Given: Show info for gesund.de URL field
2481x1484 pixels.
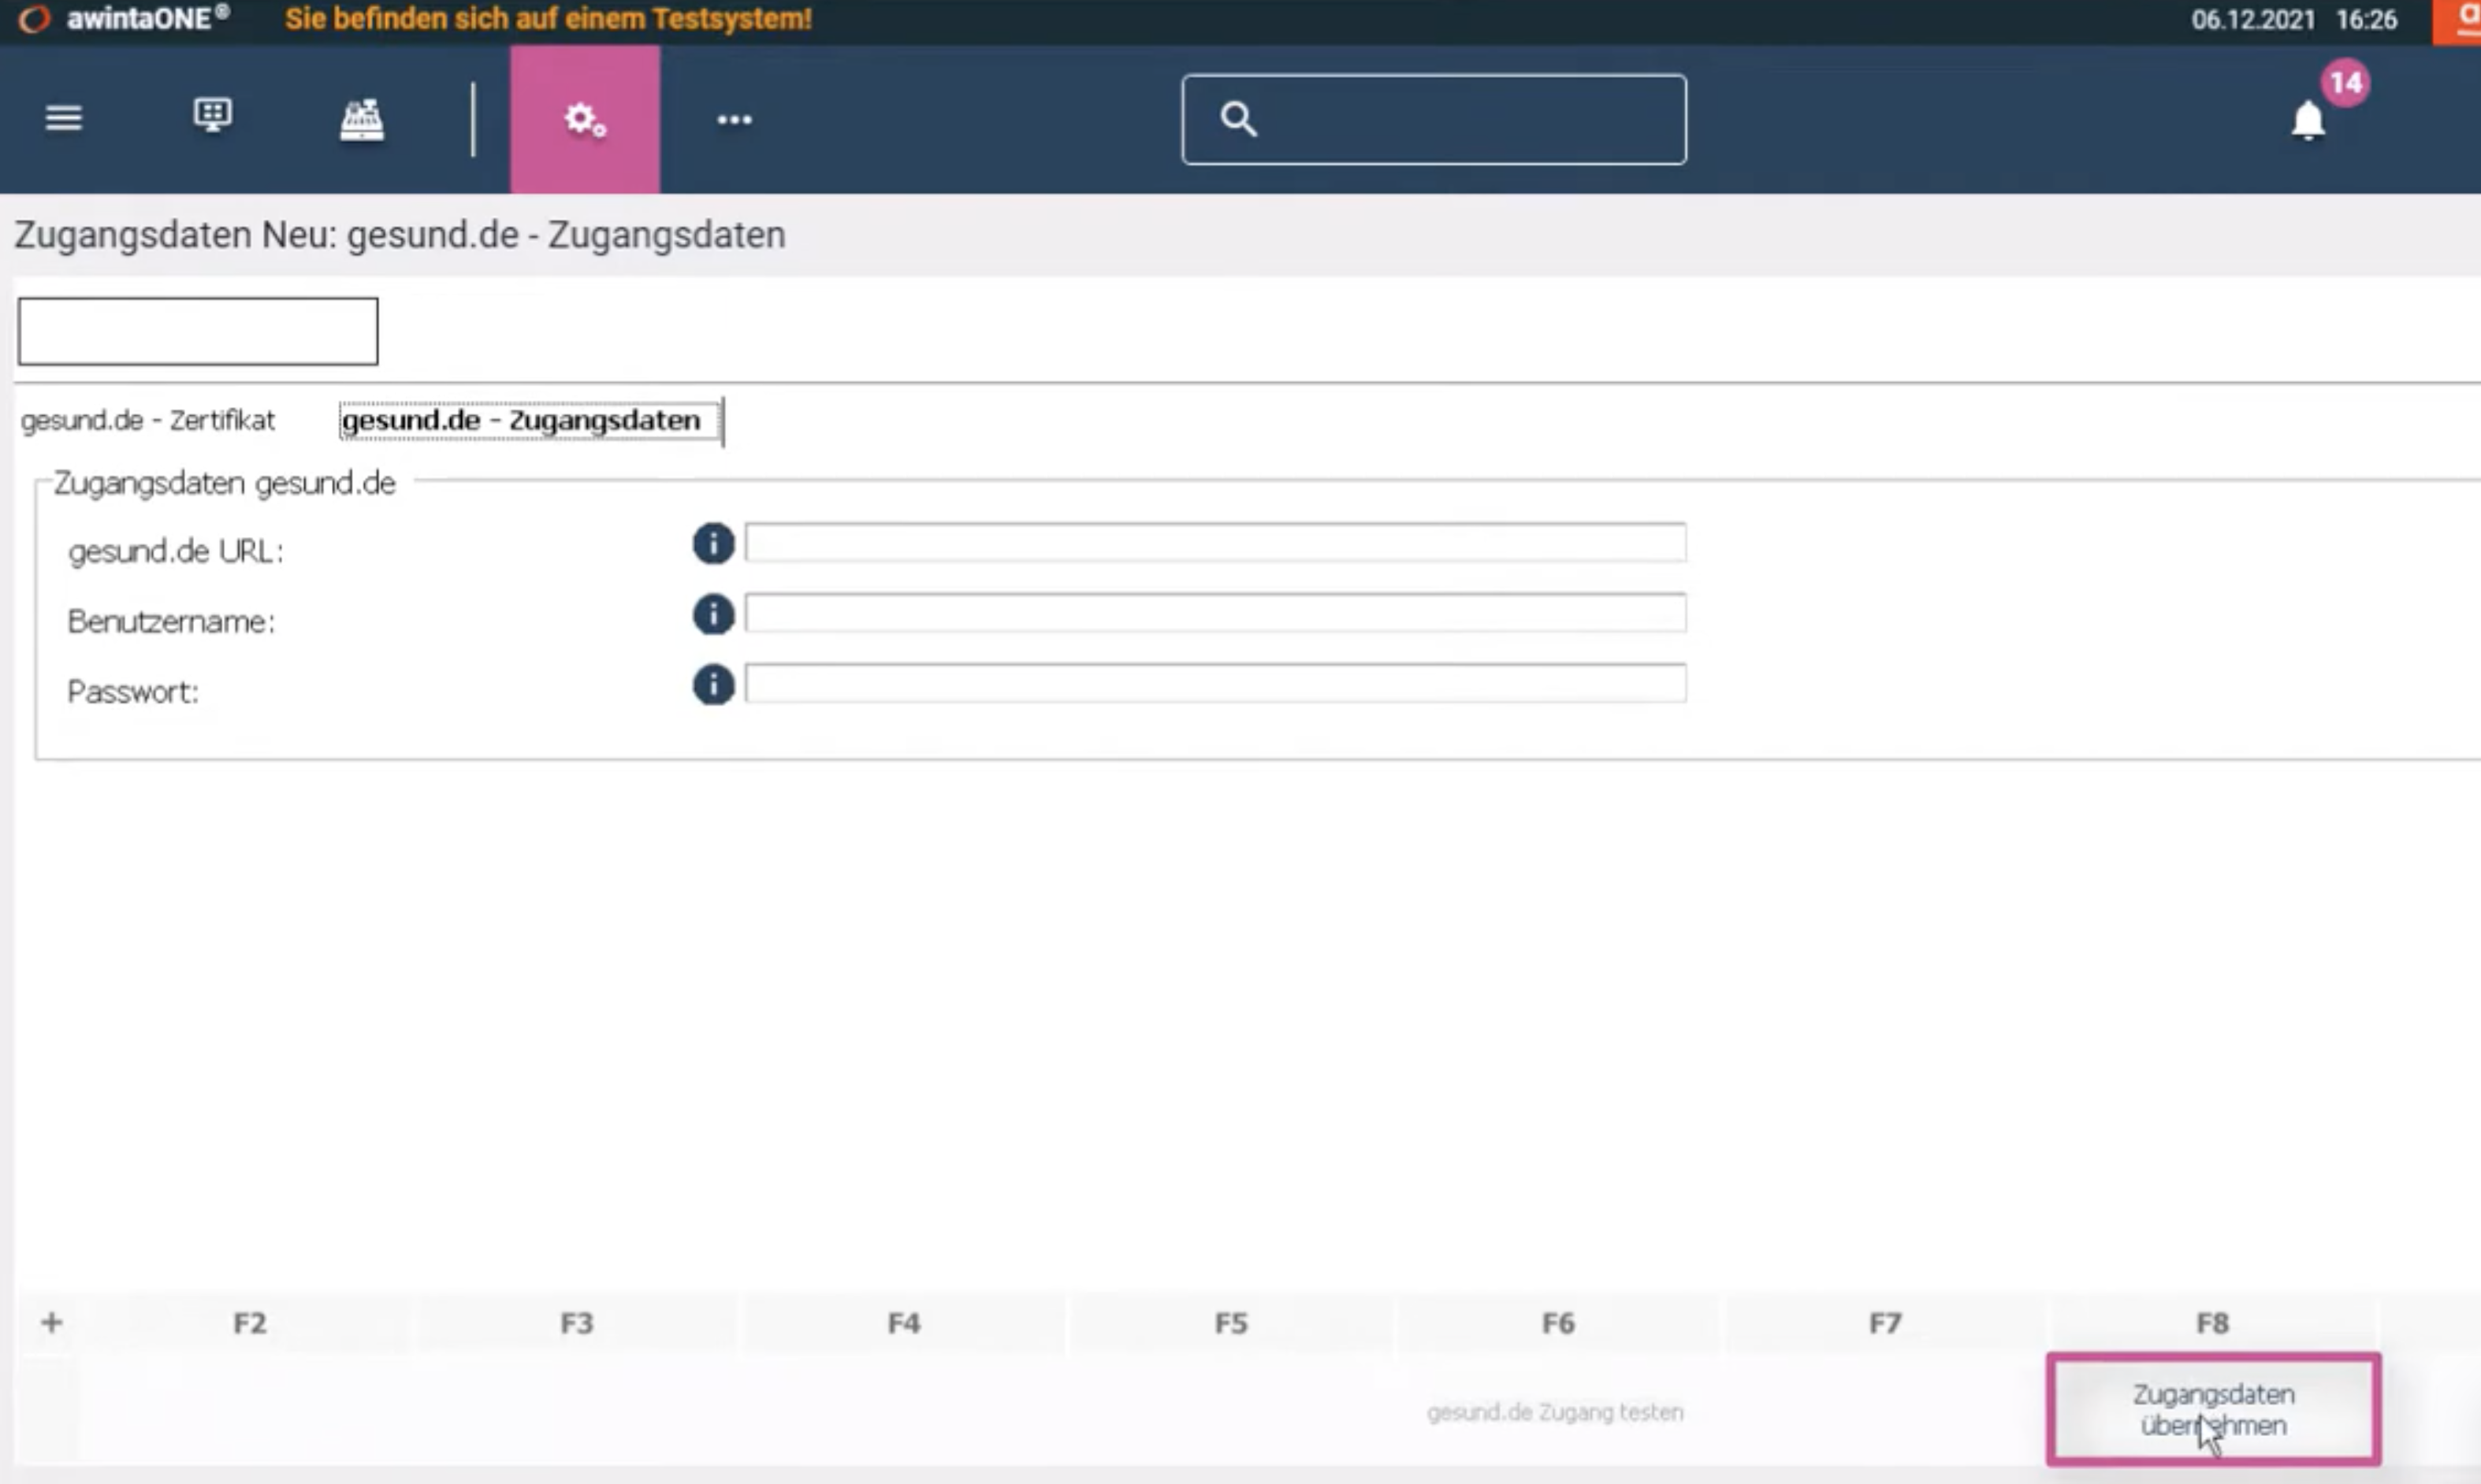Looking at the screenshot, I should point(713,544).
